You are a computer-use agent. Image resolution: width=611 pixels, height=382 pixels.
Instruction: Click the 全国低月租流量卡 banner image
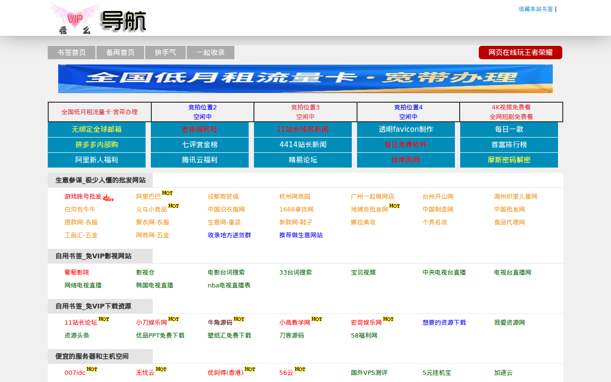[x=305, y=79]
